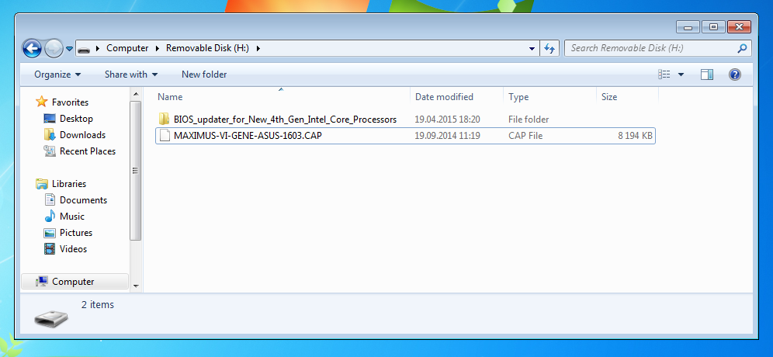Click the Music note icon

click(x=50, y=216)
